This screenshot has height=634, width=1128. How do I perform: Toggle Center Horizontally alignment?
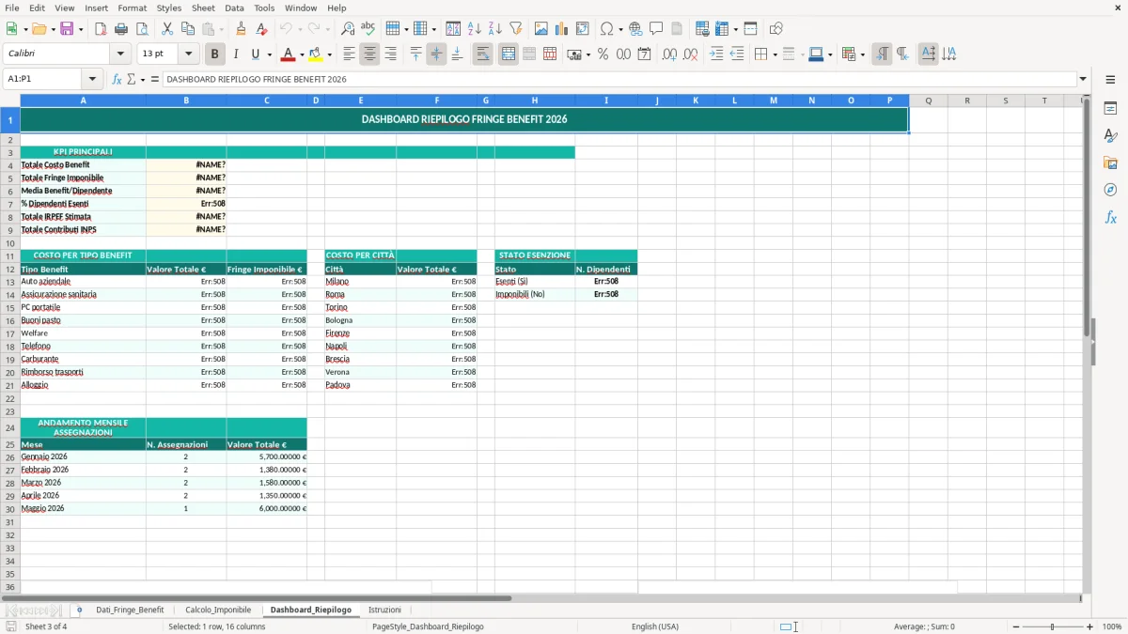click(369, 54)
